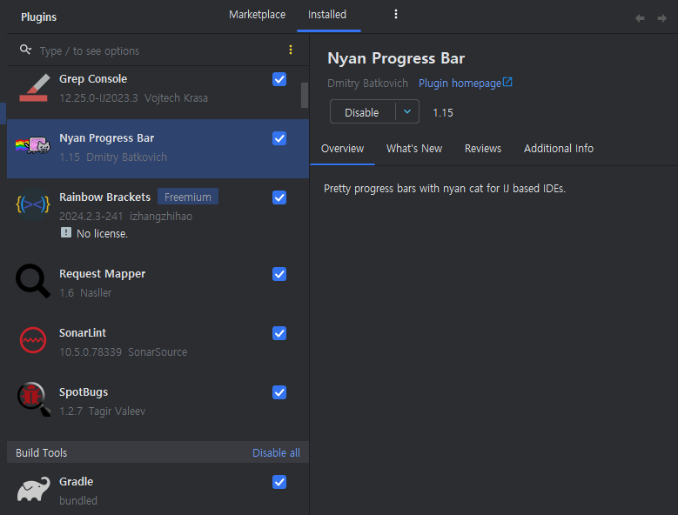Switch to the Installed tab
Viewport: 678px width, 515px height.
[x=327, y=15]
